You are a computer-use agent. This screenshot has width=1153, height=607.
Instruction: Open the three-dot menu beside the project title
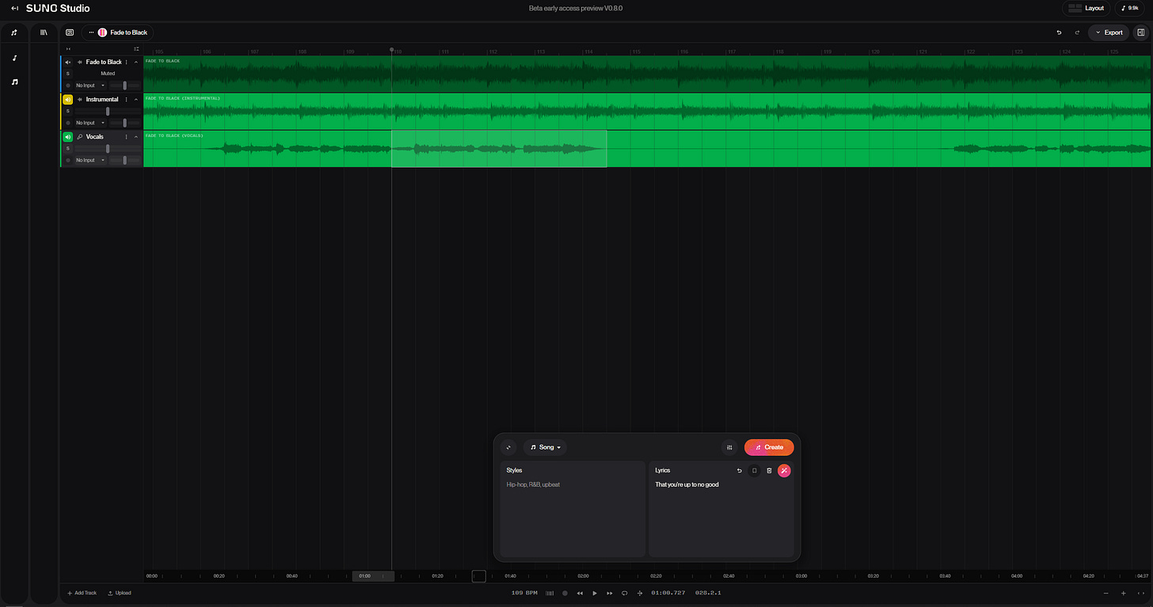point(91,32)
